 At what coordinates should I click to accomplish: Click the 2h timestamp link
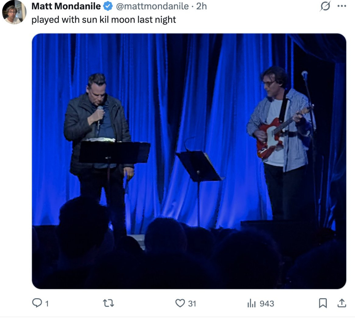click(x=201, y=6)
